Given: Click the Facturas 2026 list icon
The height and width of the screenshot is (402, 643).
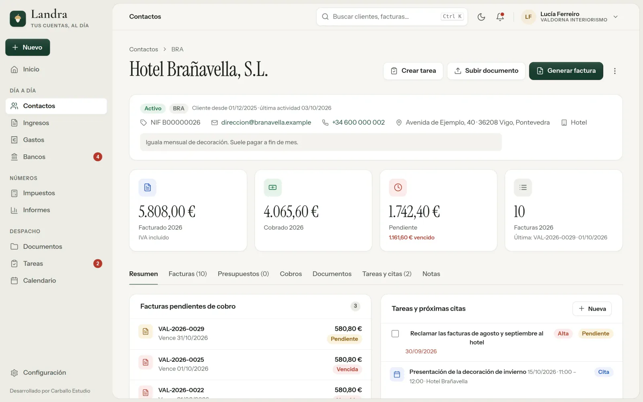Looking at the screenshot, I should (523, 187).
